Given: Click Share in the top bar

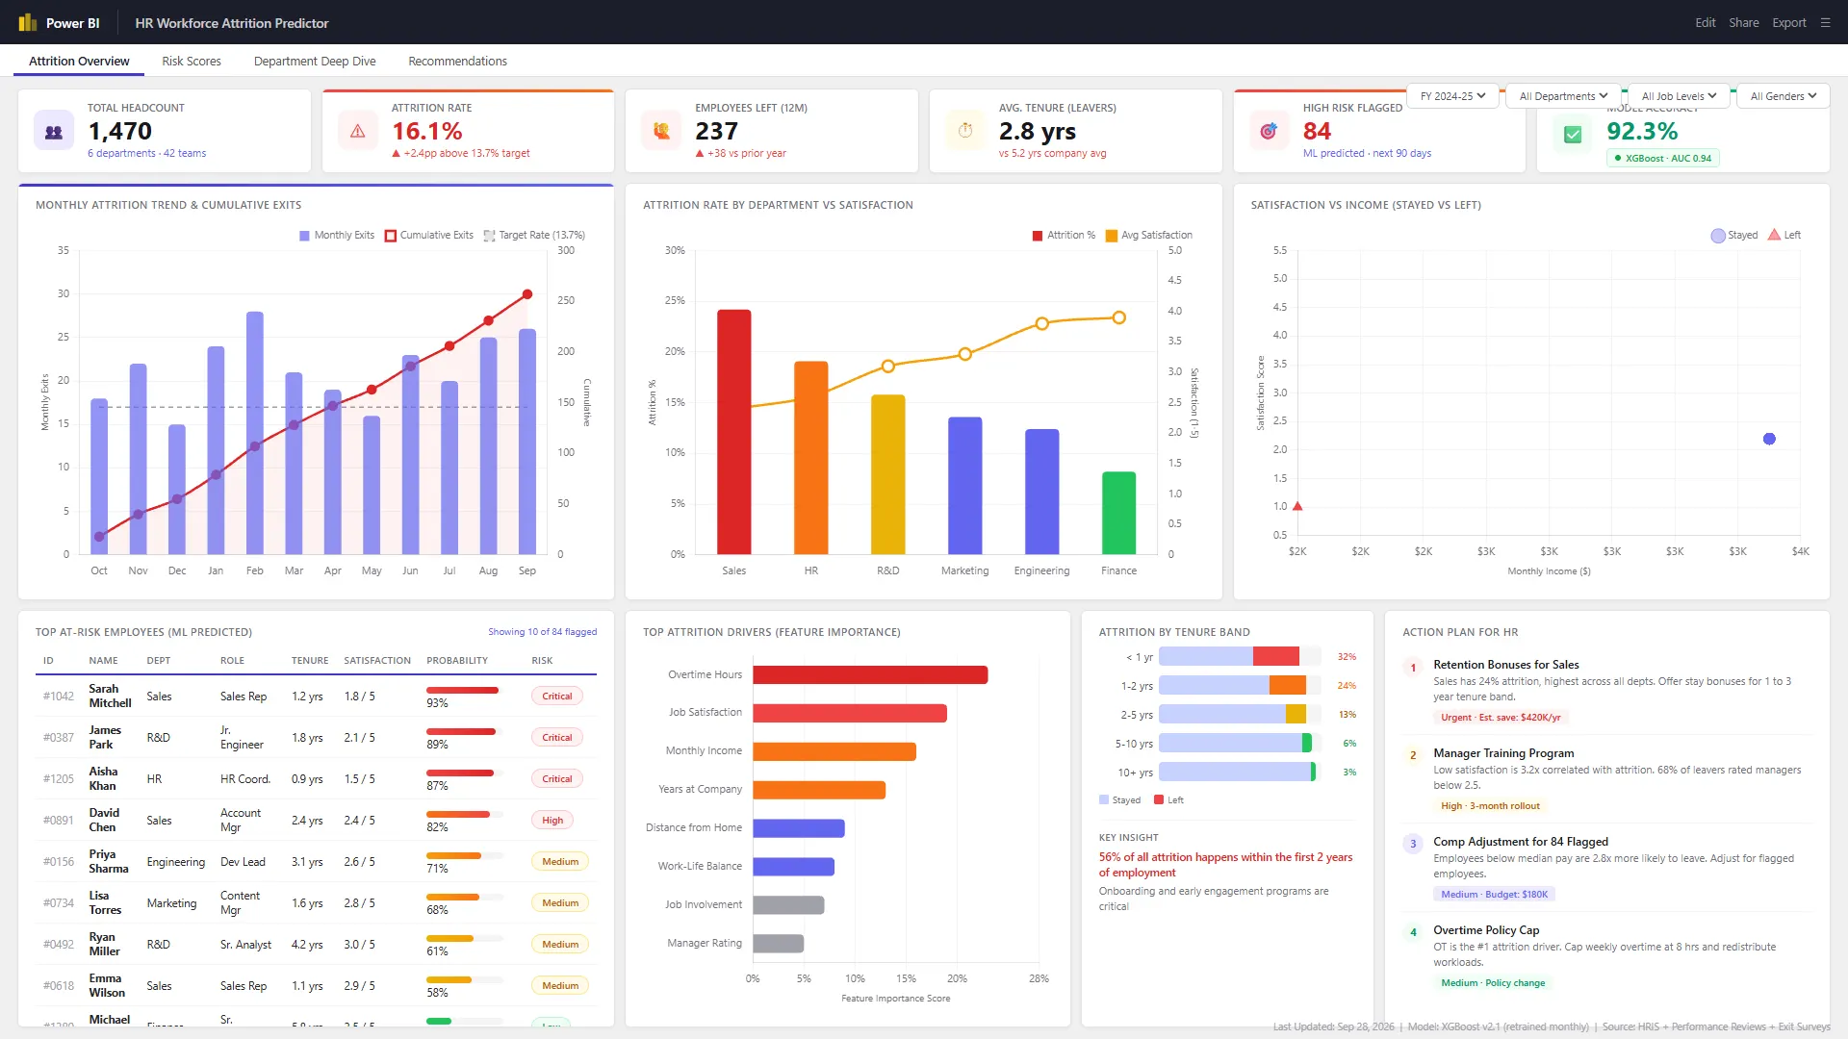Looking at the screenshot, I should pyautogui.click(x=1743, y=22).
